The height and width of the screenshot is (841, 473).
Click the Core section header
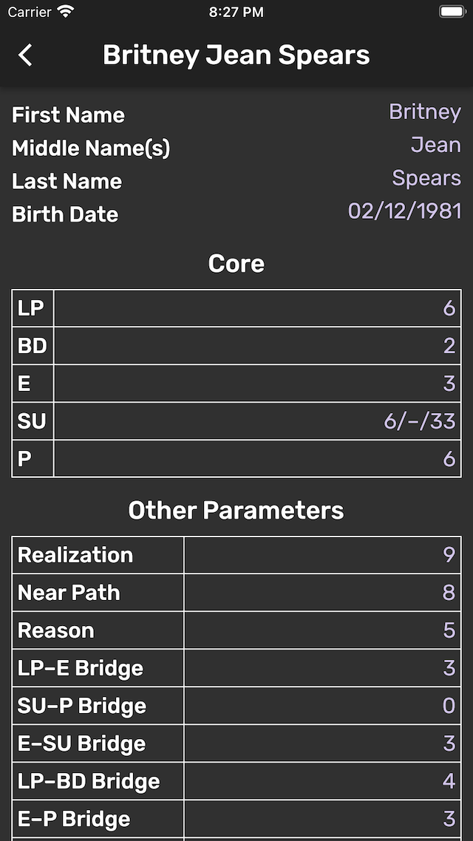(236, 263)
